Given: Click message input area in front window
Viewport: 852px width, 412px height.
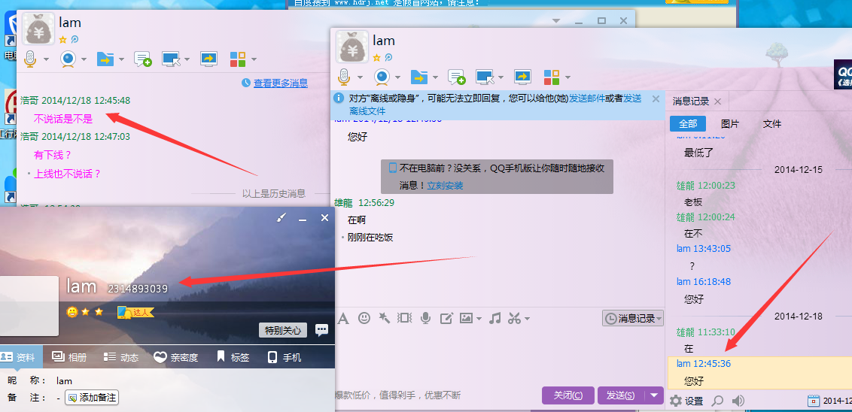Looking at the screenshot, I should [x=499, y=356].
